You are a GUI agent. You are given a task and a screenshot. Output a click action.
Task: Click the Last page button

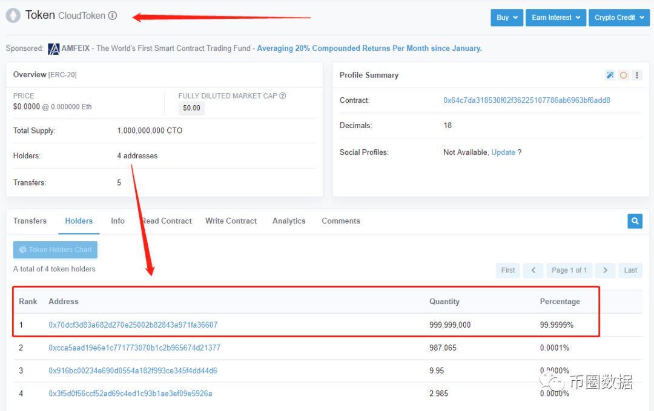pos(630,270)
